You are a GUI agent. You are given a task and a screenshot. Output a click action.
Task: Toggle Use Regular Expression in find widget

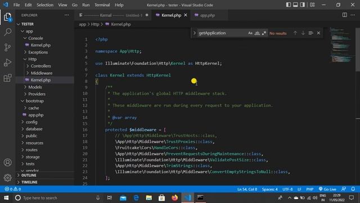pyautogui.click(x=264, y=33)
